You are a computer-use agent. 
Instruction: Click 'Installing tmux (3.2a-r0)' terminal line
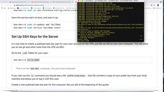pyautogui.click(x=92, y=11)
